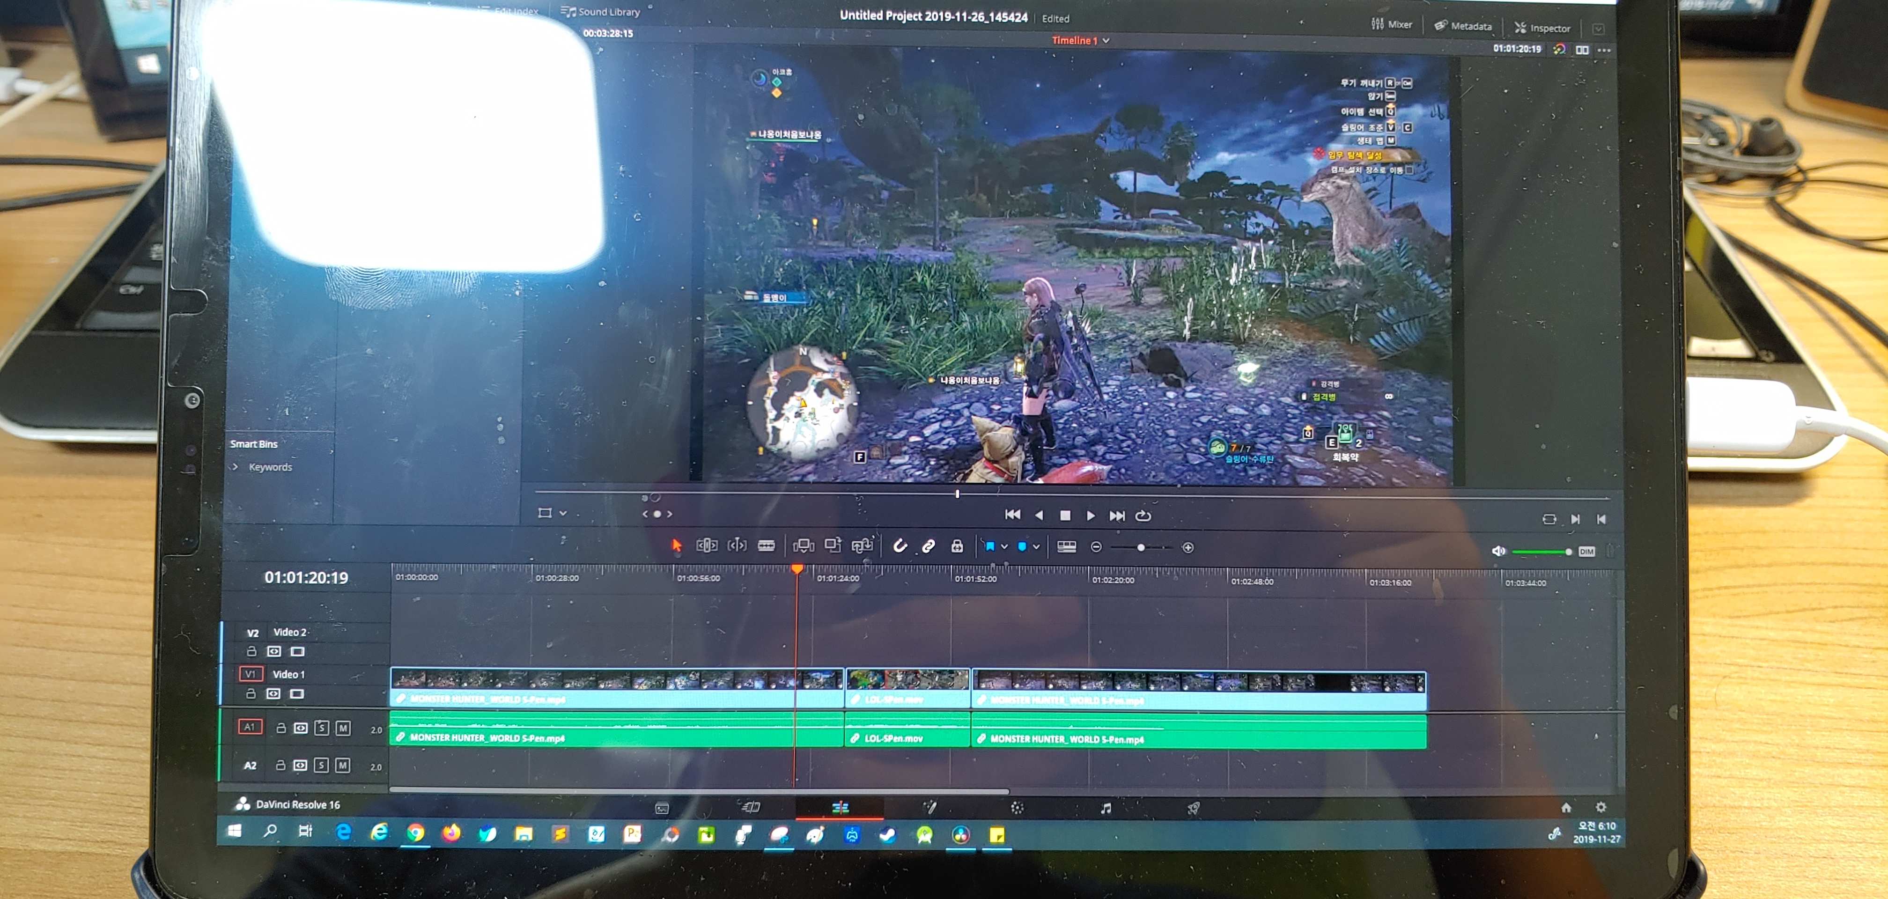Click the Play forward button
Image resolution: width=1888 pixels, height=899 pixels.
(x=1091, y=516)
